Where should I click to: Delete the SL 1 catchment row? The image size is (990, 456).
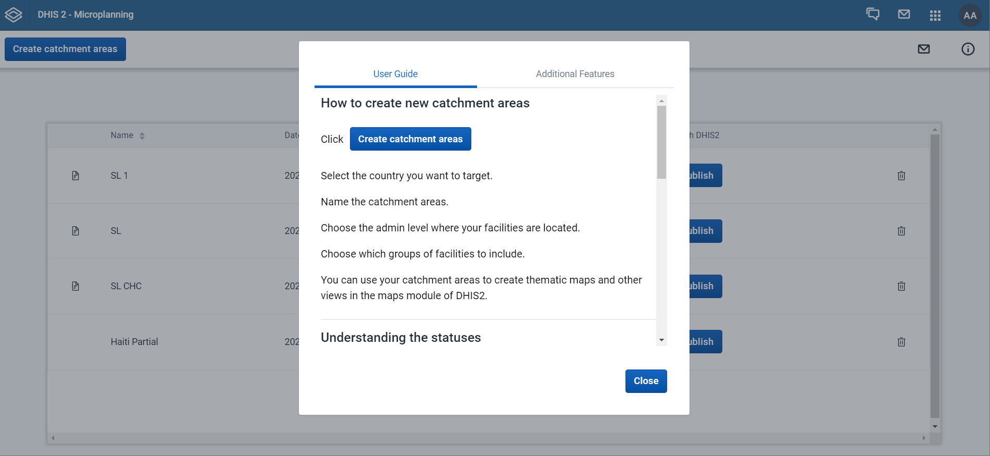pyautogui.click(x=901, y=176)
